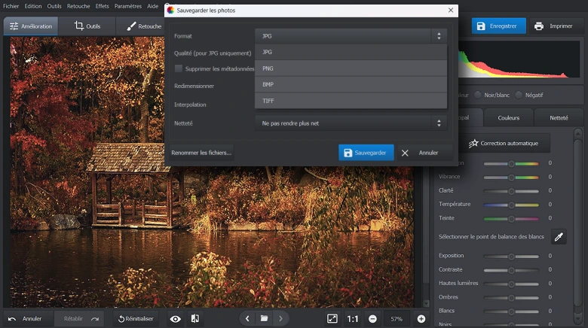Click the Contraste slider
Screen dimensions: 588x328
point(511,270)
